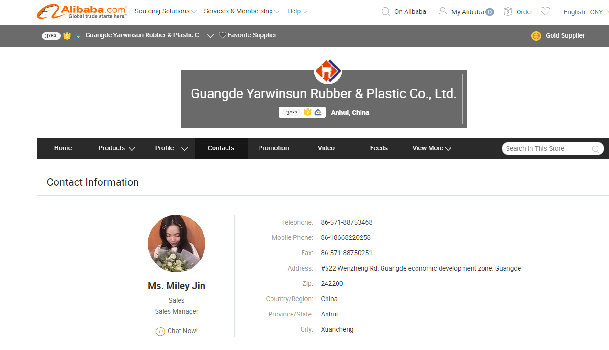The height and width of the screenshot is (350, 609).
Task: Click the telephone number 86-571-88753468
Action: [347, 222]
